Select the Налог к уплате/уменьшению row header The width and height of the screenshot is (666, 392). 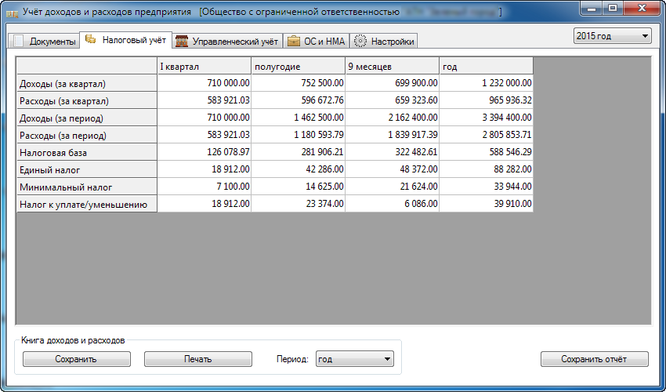[87, 204]
